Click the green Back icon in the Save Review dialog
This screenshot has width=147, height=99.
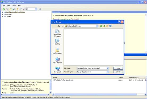point(101,26)
